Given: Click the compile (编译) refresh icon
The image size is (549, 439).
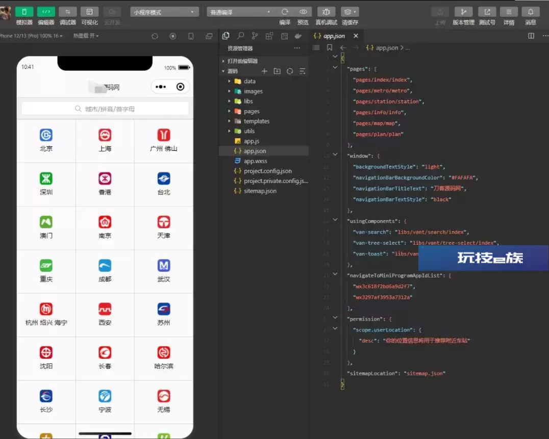Looking at the screenshot, I should point(285,12).
